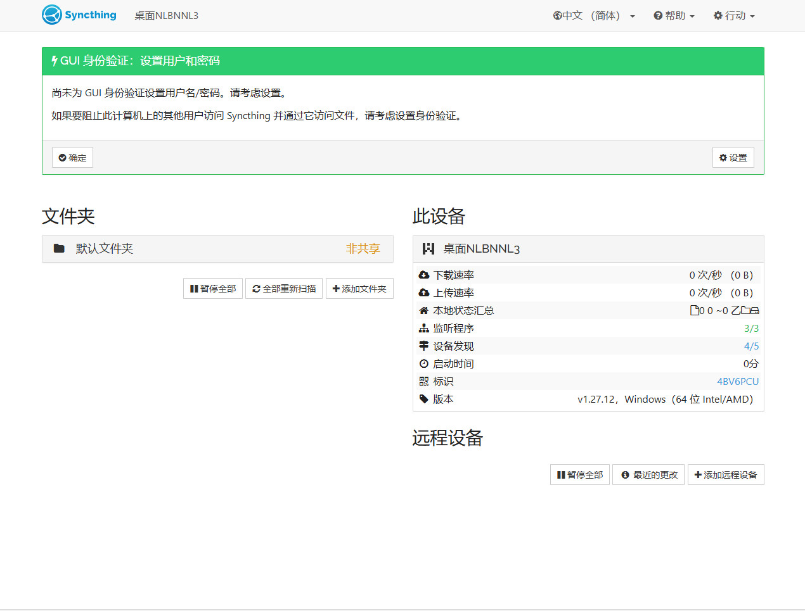805x611 pixels.
Task: Click the 设置 button in the GUI auth notice
Action: pyautogui.click(x=733, y=158)
